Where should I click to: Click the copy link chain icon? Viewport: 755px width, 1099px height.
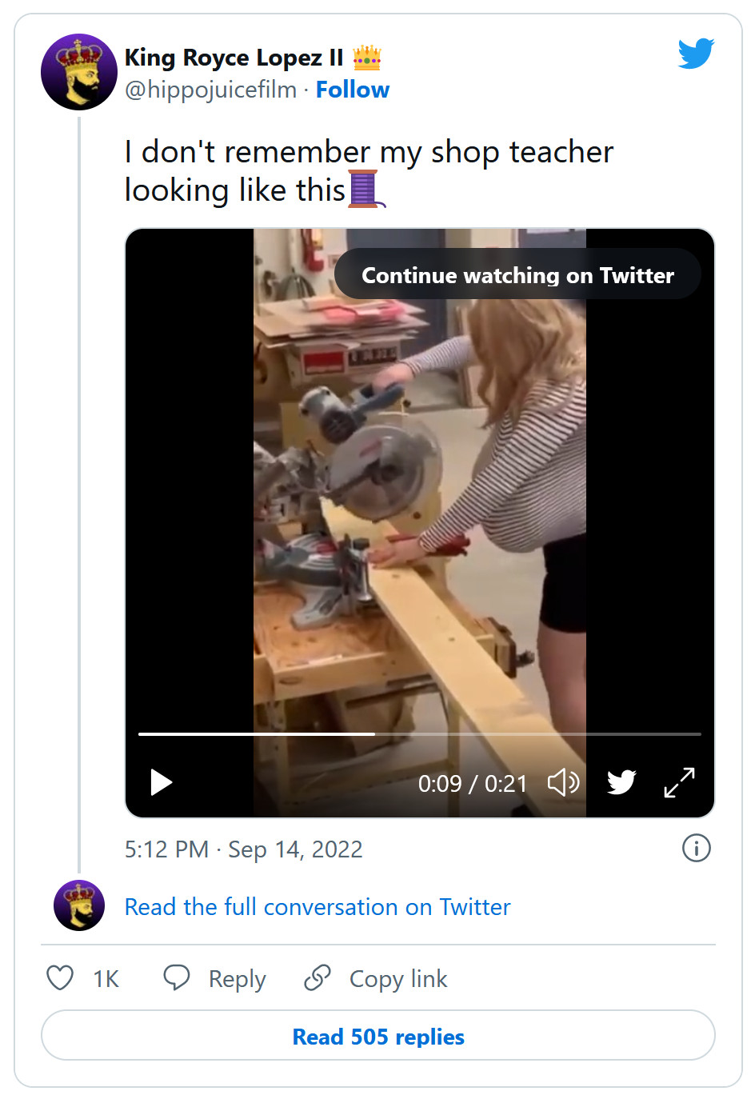[x=318, y=977]
